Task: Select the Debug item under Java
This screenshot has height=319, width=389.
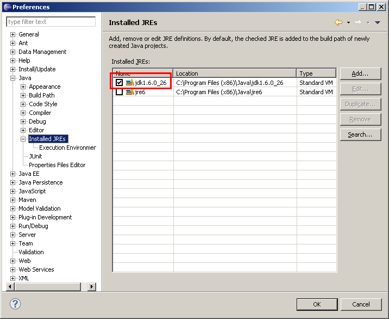Action: coord(37,121)
